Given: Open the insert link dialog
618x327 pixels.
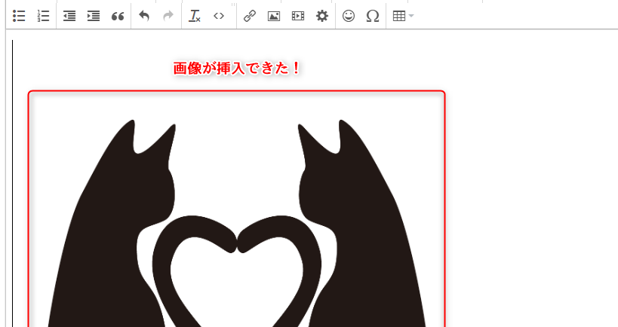Looking at the screenshot, I should pyautogui.click(x=250, y=16).
